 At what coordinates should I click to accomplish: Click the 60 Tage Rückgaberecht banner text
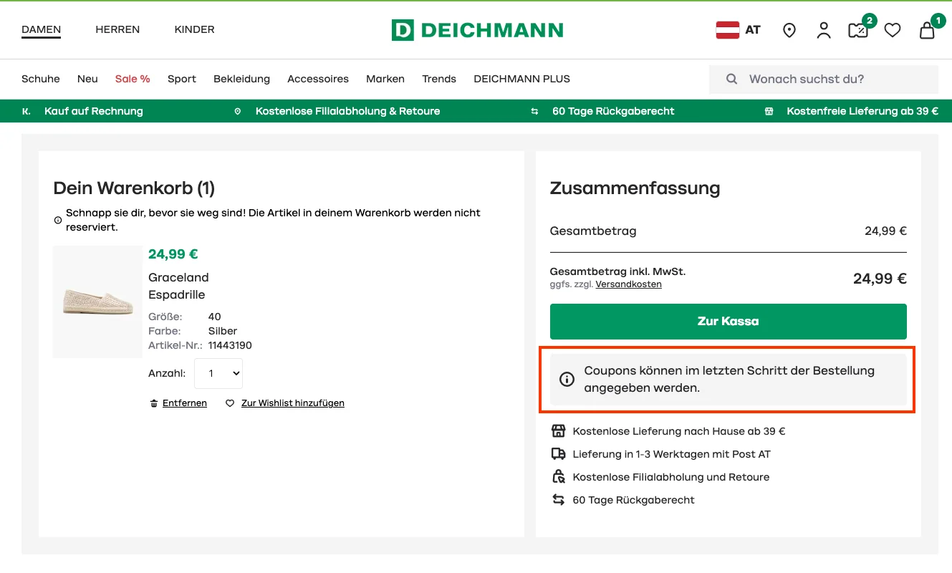point(613,111)
